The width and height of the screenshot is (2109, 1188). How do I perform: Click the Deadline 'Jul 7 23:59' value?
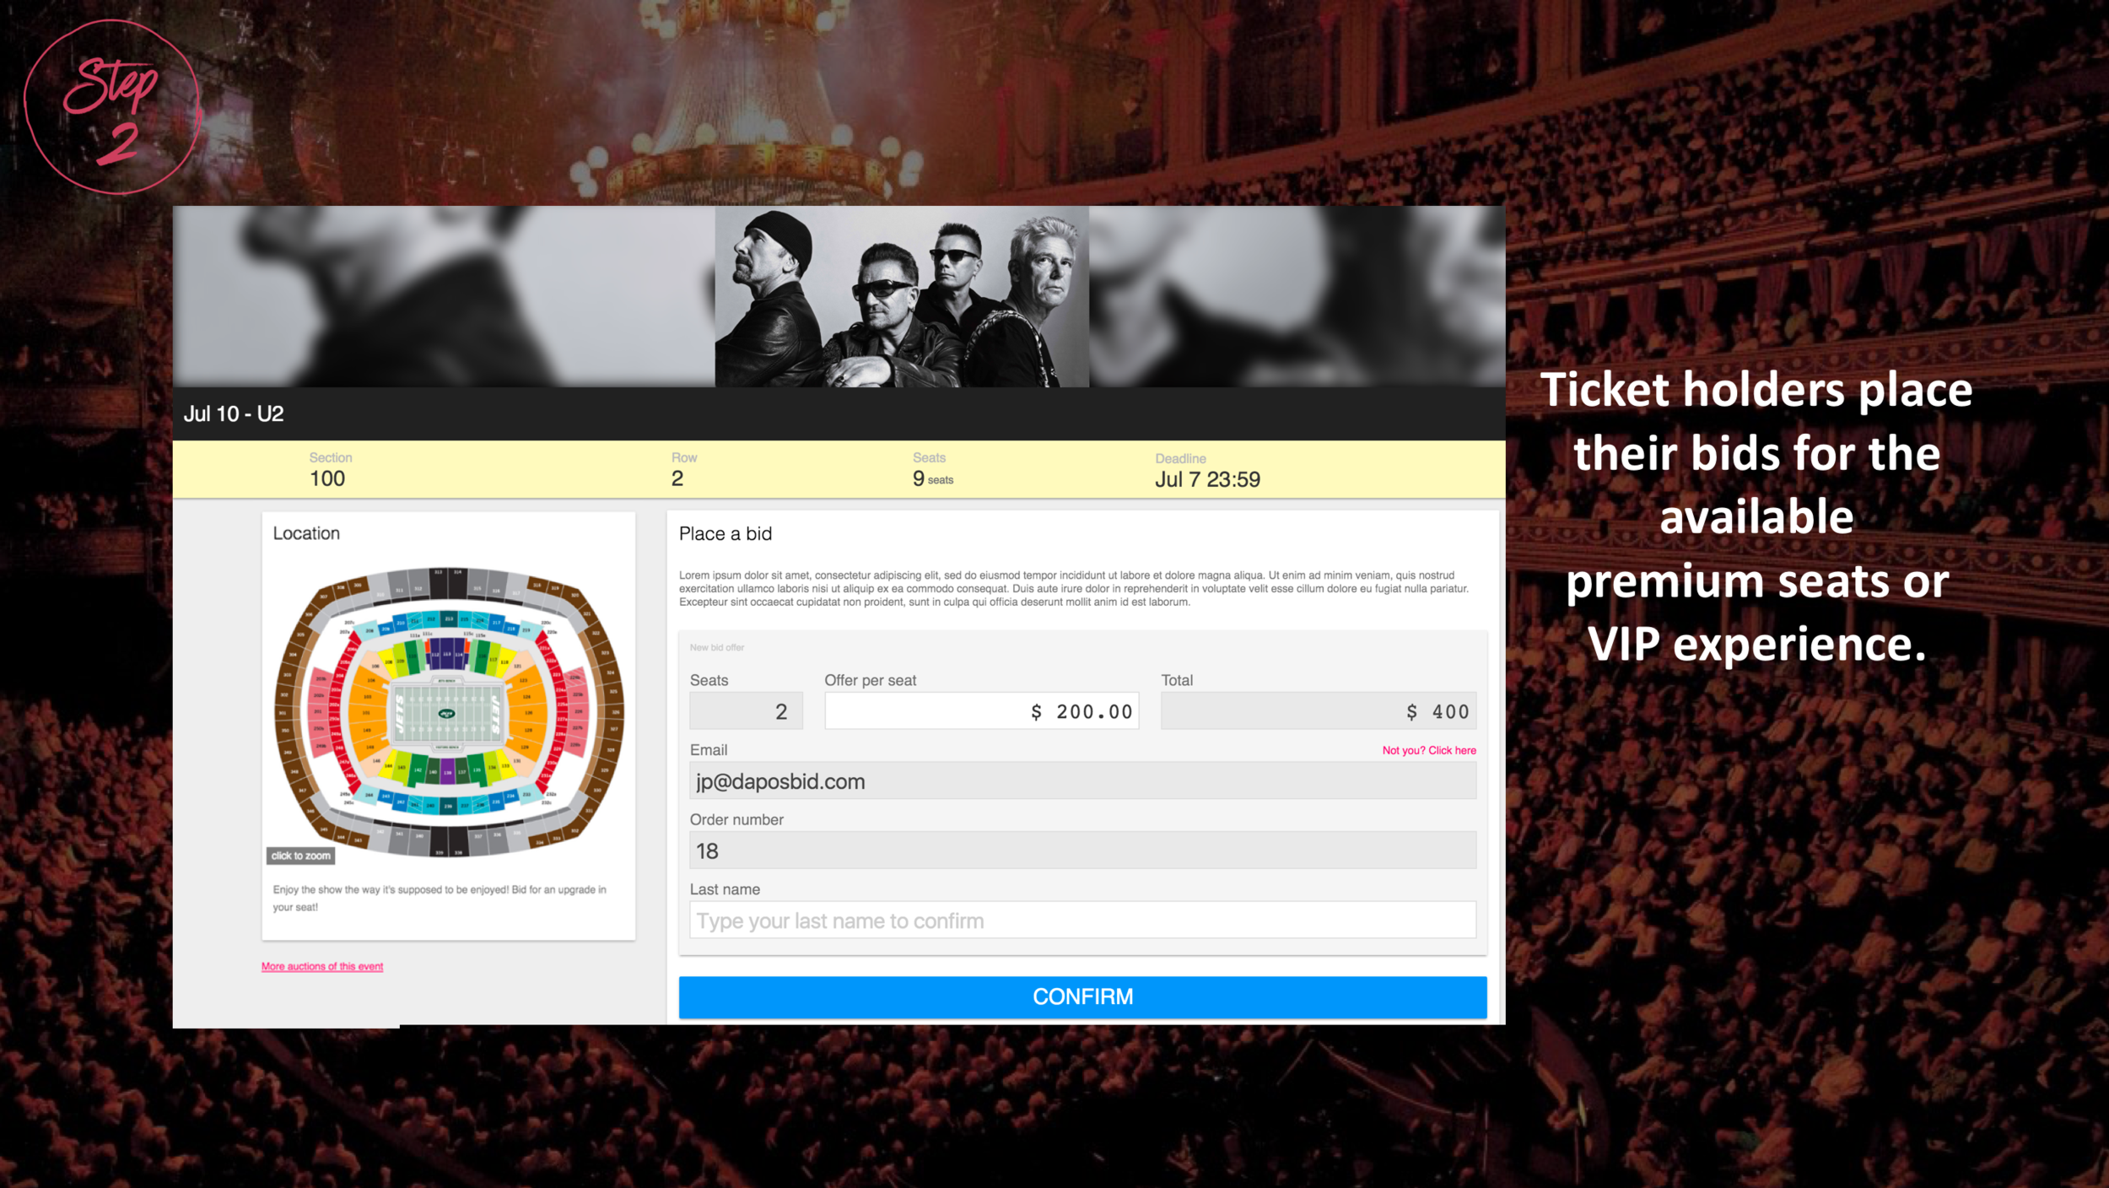1207,479
